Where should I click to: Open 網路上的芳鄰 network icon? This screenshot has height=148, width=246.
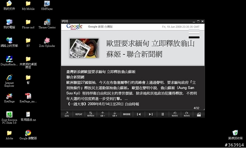click(9, 42)
